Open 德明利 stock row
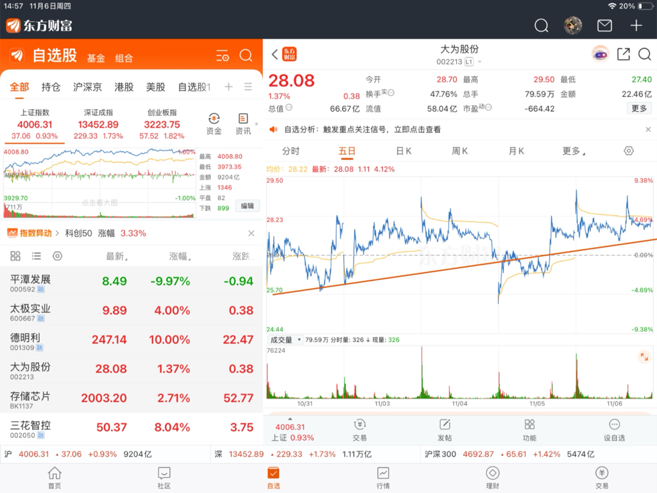Viewport: 657px width, 493px height. (132, 340)
